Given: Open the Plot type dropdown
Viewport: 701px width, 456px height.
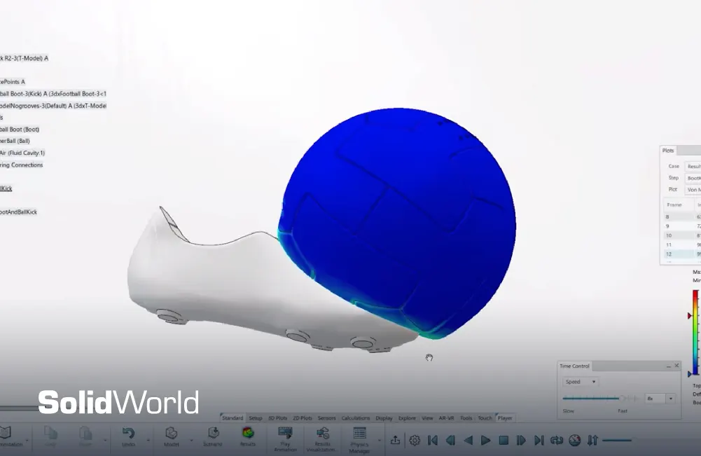Looking at the screenshot, I should (693, 190).
